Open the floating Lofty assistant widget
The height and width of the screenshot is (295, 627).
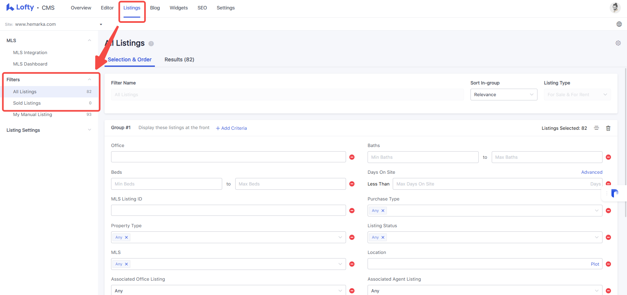pyautogui.click(x=614, y=193)
